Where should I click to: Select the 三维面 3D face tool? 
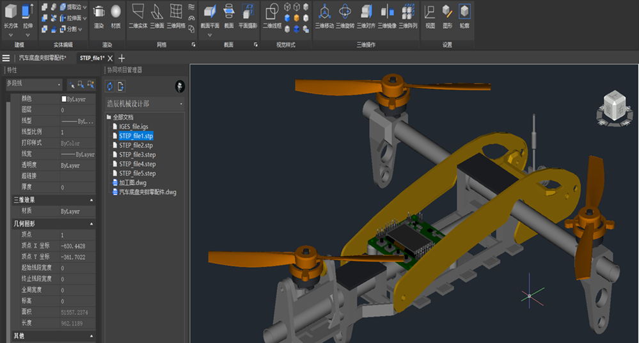157,15
